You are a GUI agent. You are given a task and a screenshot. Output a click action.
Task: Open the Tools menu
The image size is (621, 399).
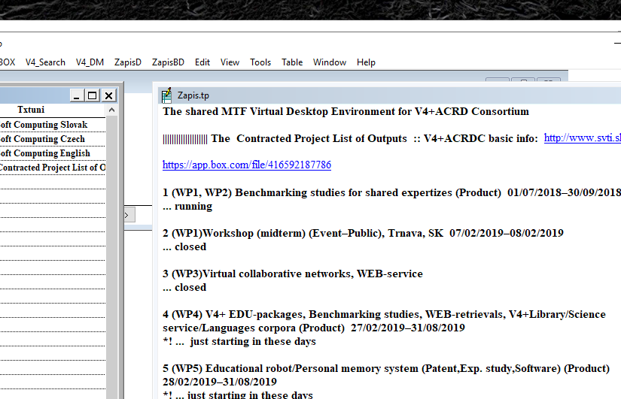click(260, 62)
